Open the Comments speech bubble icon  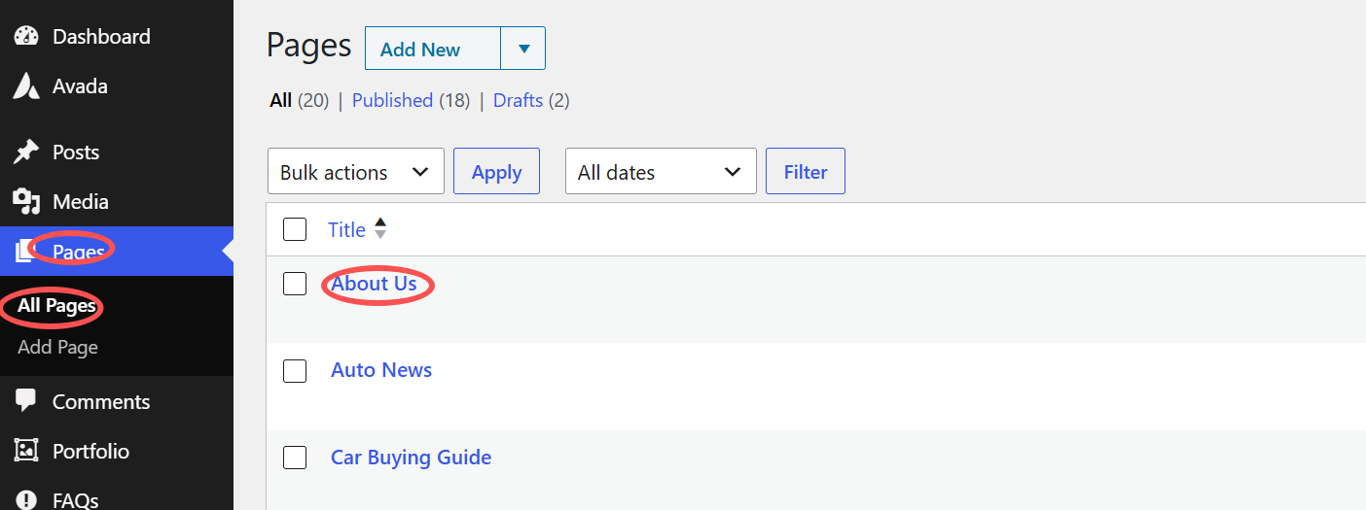coord(25,401)
